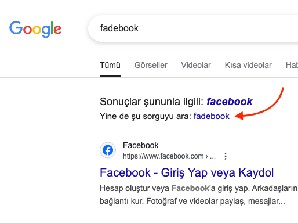Open Facebook - Giriş Yap veya Kaydol result
This screenshot has height=223, width=298.
click(187, 172)
